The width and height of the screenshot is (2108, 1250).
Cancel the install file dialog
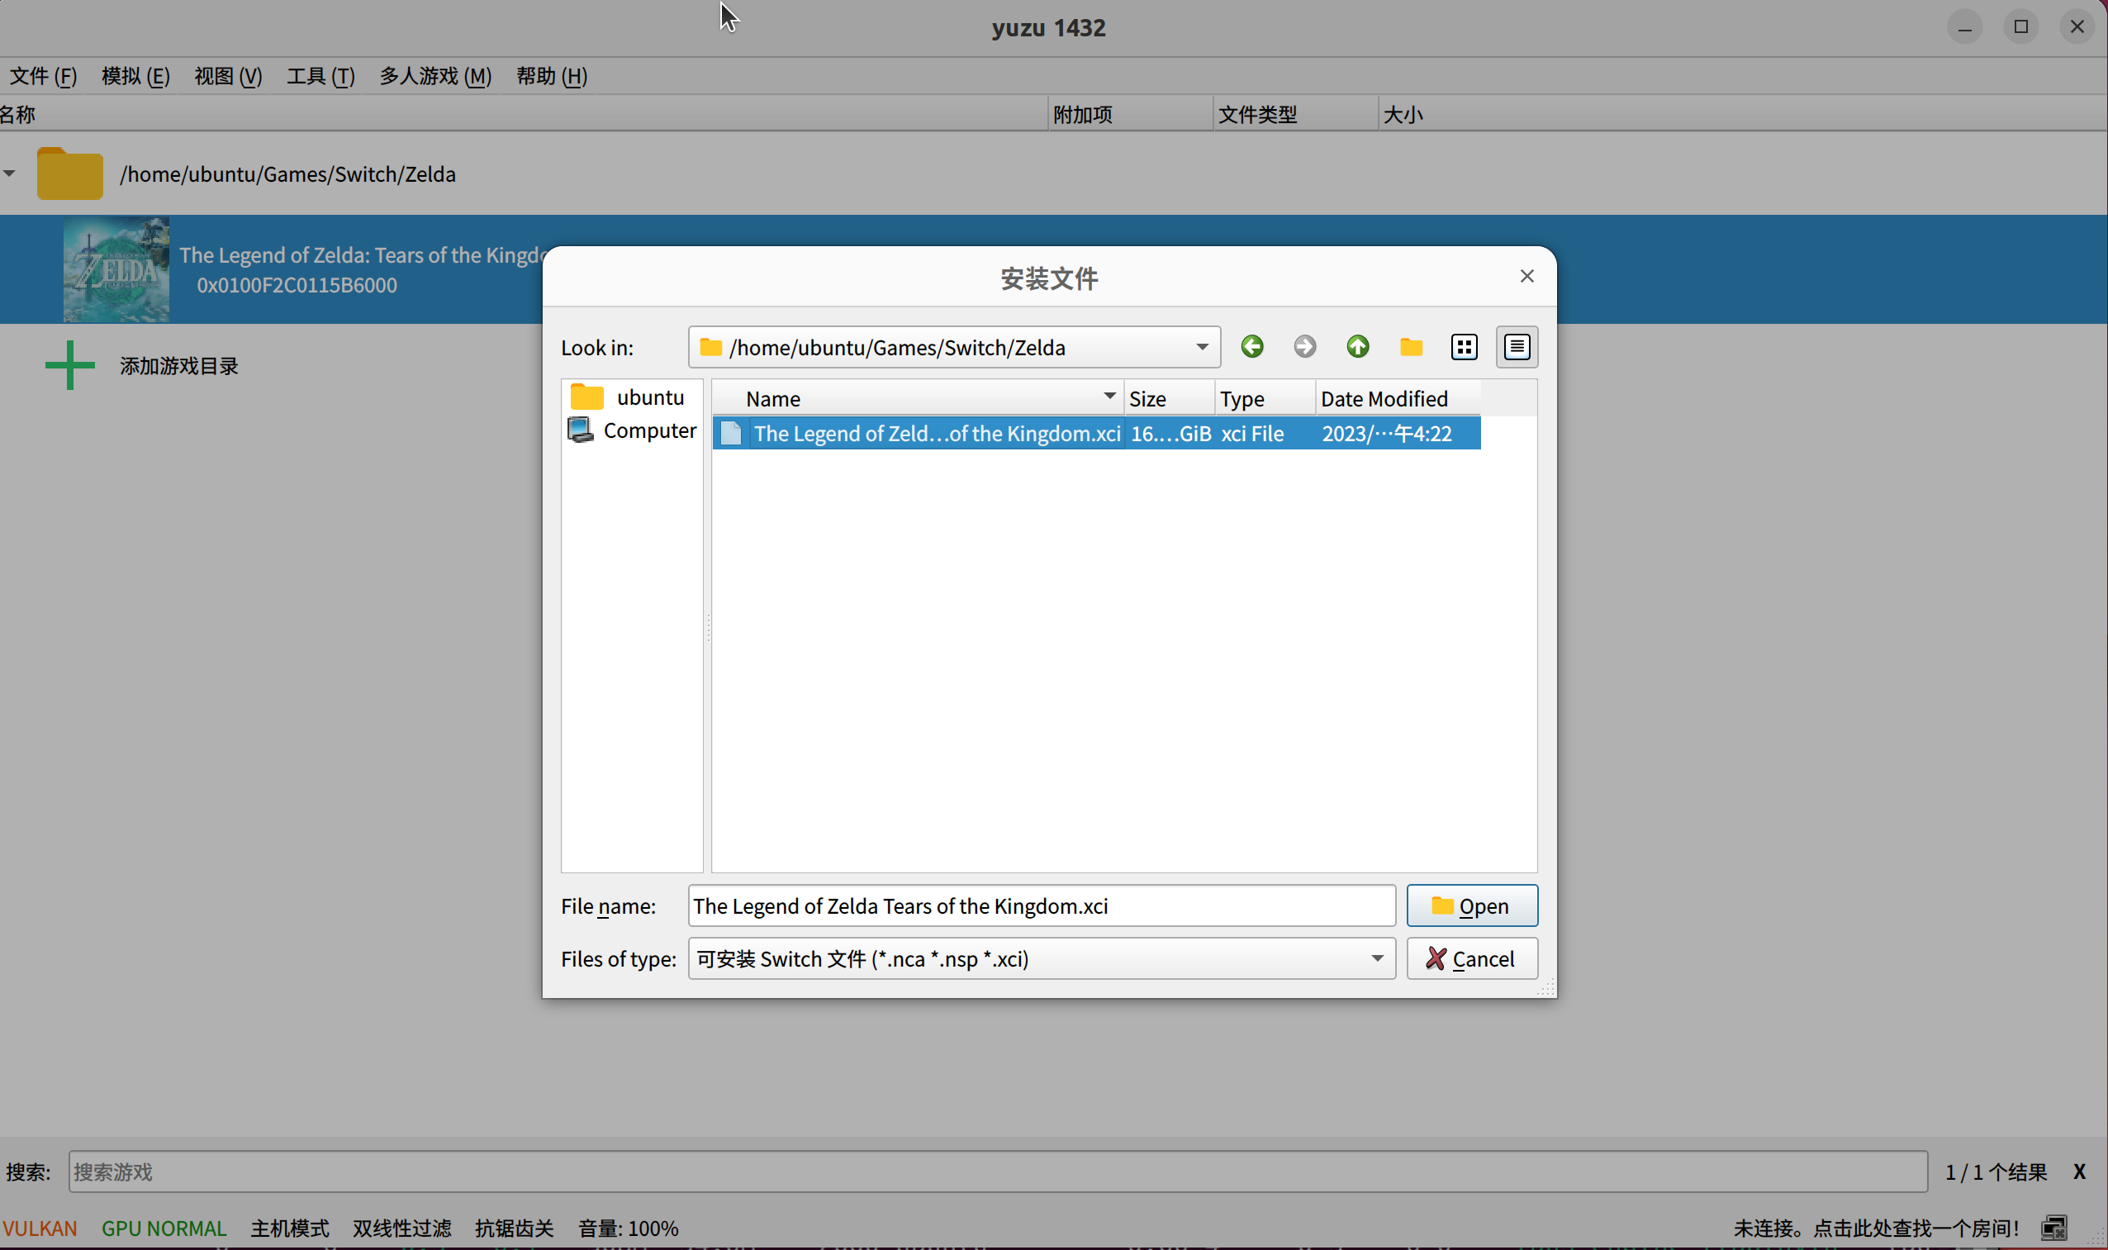tap(1471, 958)
